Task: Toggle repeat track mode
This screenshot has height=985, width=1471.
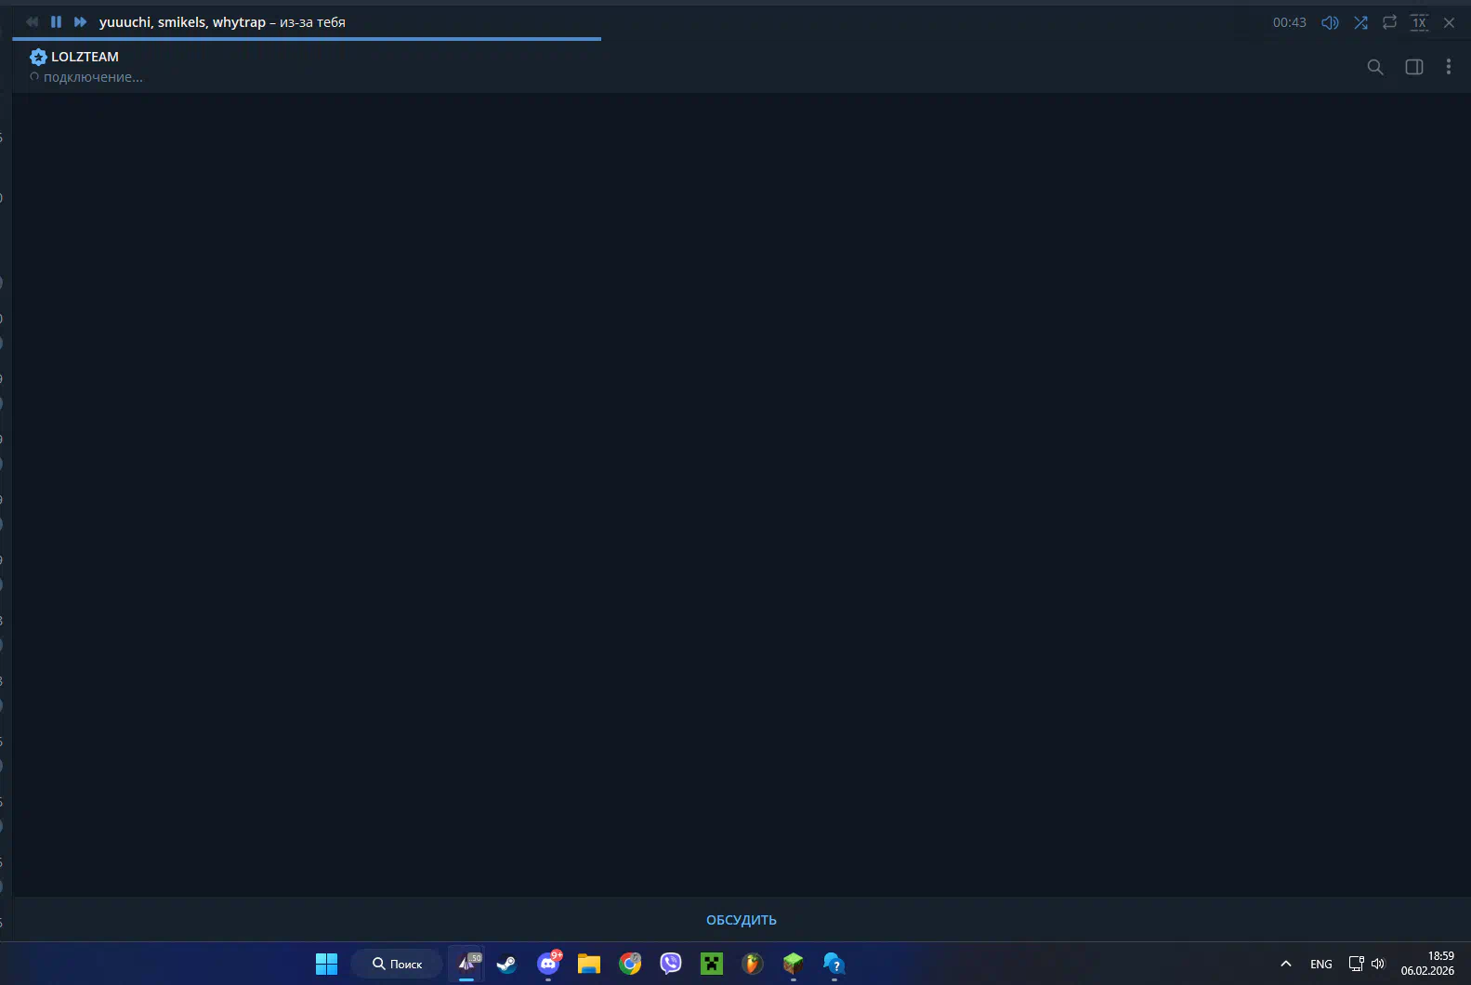Action: coord(1389,22)
